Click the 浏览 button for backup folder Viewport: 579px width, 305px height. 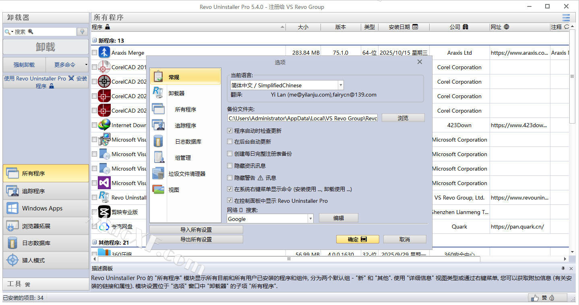pos(403,118)
